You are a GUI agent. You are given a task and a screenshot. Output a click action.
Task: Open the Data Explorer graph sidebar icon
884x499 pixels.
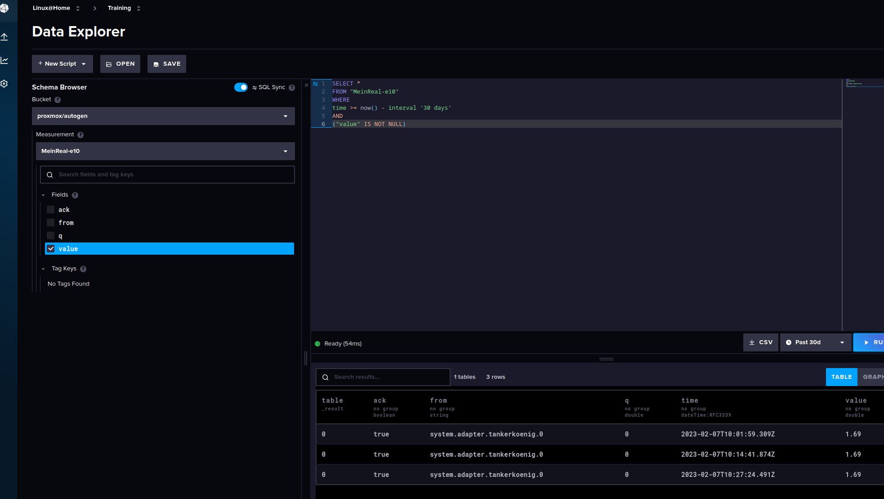4,60
